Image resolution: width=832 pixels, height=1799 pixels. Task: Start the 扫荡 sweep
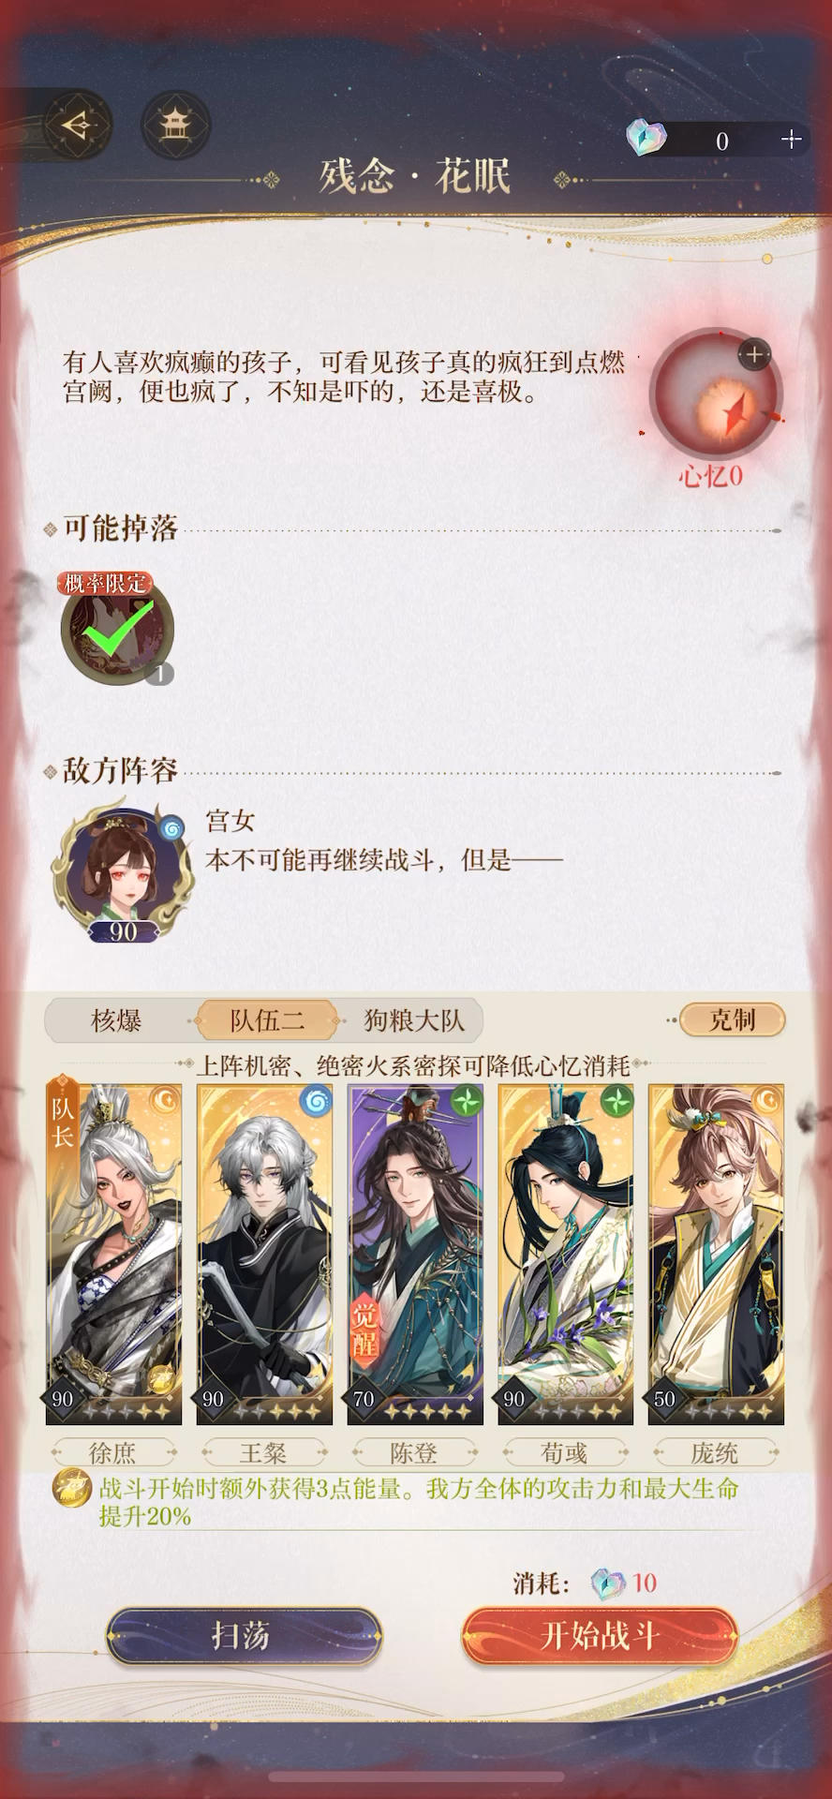243,1636
